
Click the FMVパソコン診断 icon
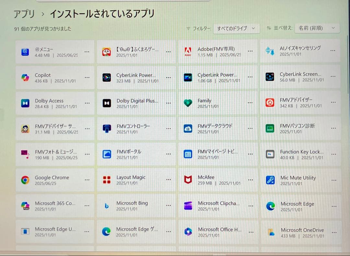coord(270,128)
